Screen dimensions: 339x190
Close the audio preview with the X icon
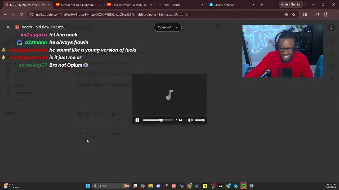tap(8, 27)
